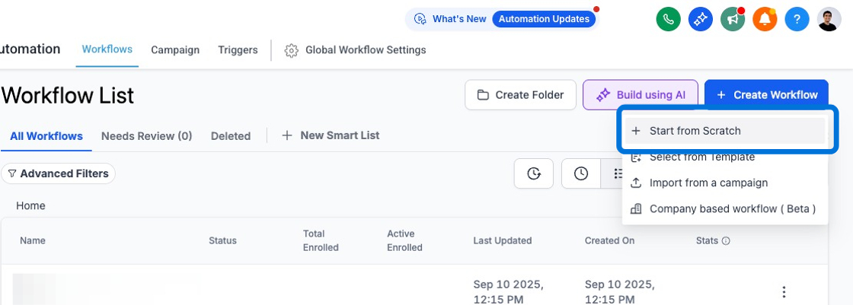
Task: Click the Build using AI button
Action: click(641, 95)
